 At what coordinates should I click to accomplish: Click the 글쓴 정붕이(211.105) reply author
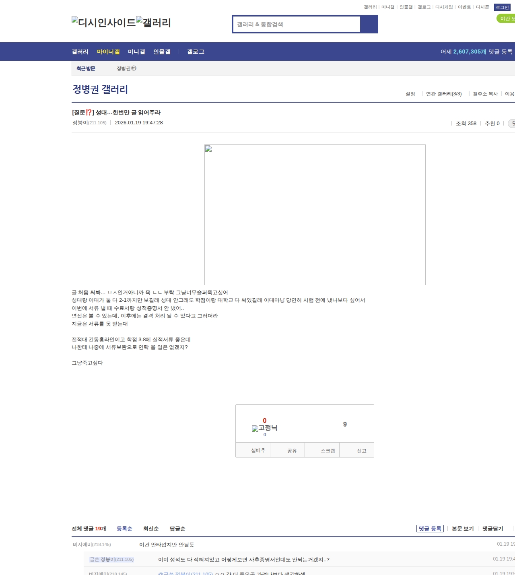pos(111,559)
